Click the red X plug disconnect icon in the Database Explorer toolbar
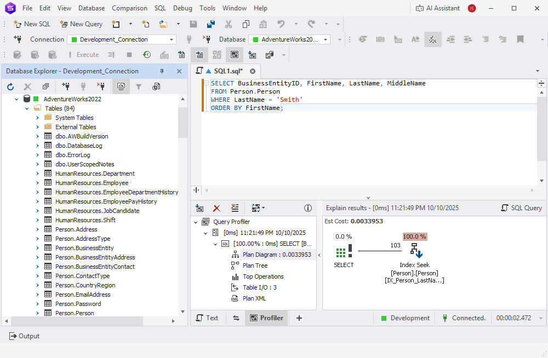This screenshot has width=548, height=358. click(x=101, y=86)
